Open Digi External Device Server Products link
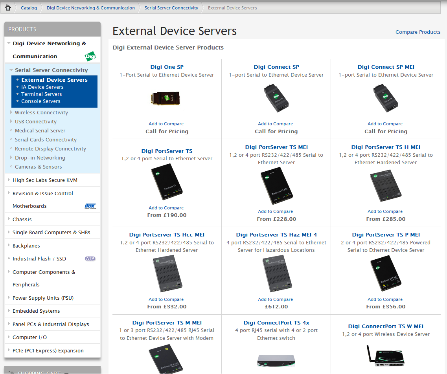The width and height of the screenshot is (447, 374). point(168,48)
